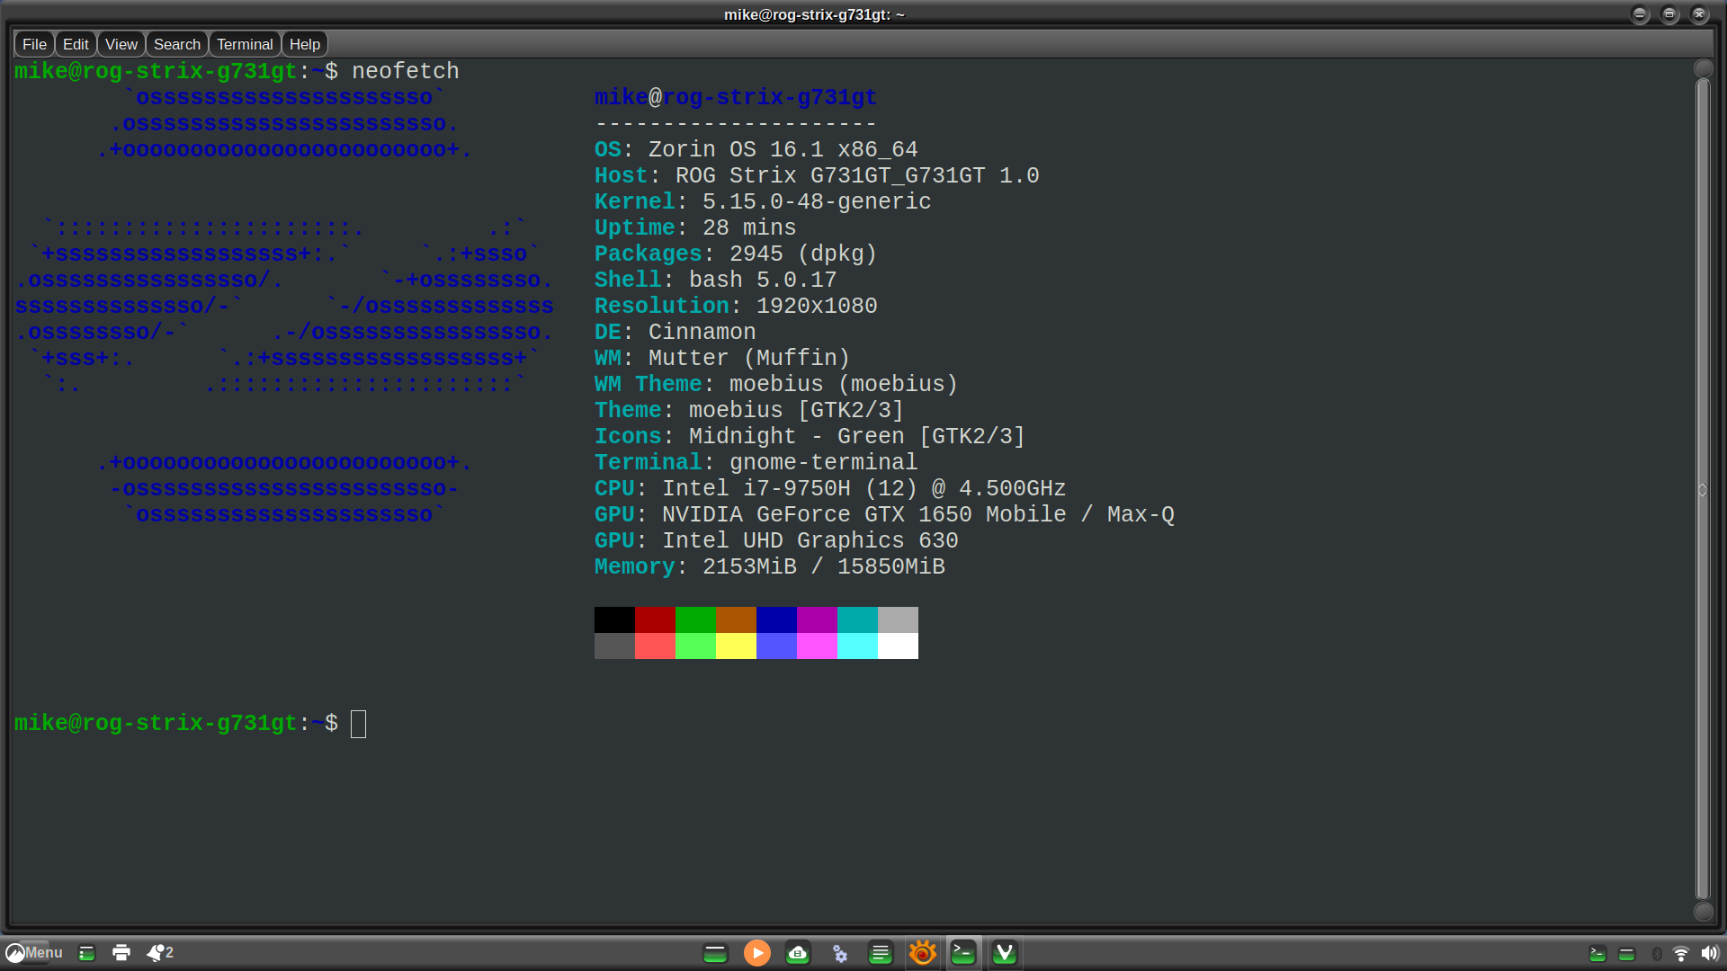Click the blue mike@rog-strix-g731gt header

pyautogui.click(x=736, y=98)
